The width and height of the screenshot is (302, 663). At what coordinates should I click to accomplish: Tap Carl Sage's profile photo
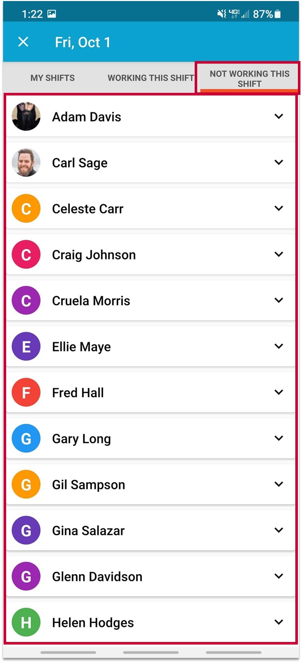(26, 163)
